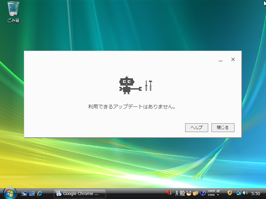Click the security shield icon in tray
Viewport: 266px width, 199px height.
pos(230,193)
